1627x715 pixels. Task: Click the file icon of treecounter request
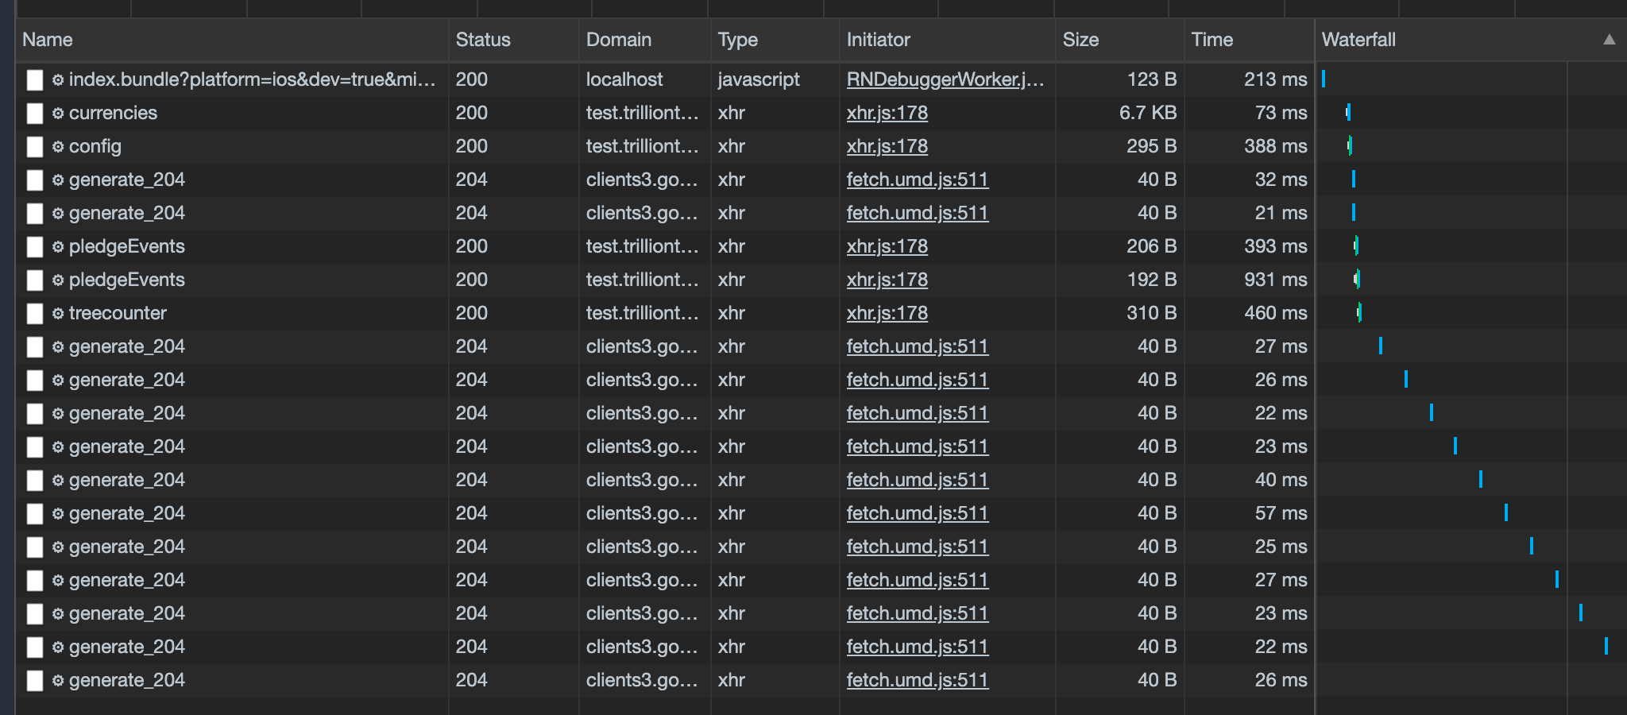click(x=34, y=313)
